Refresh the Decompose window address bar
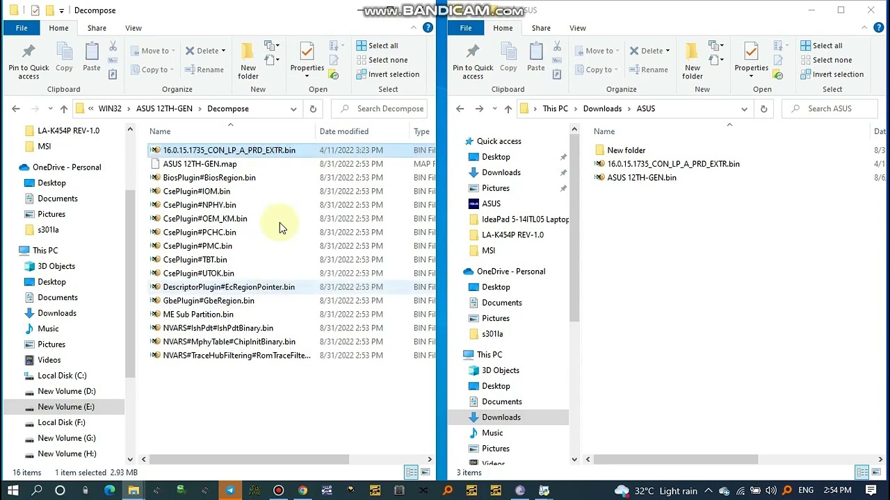This screenshot has width=890, height=500. click(x=313, y=109)
